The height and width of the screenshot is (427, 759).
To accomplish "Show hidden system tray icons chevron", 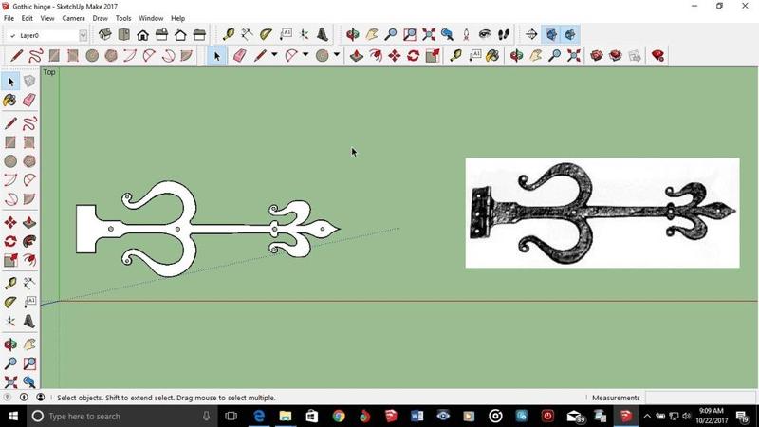I will point(647,416).
